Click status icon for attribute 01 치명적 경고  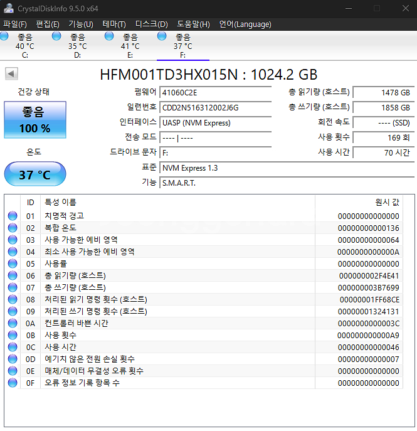[13, 216]
